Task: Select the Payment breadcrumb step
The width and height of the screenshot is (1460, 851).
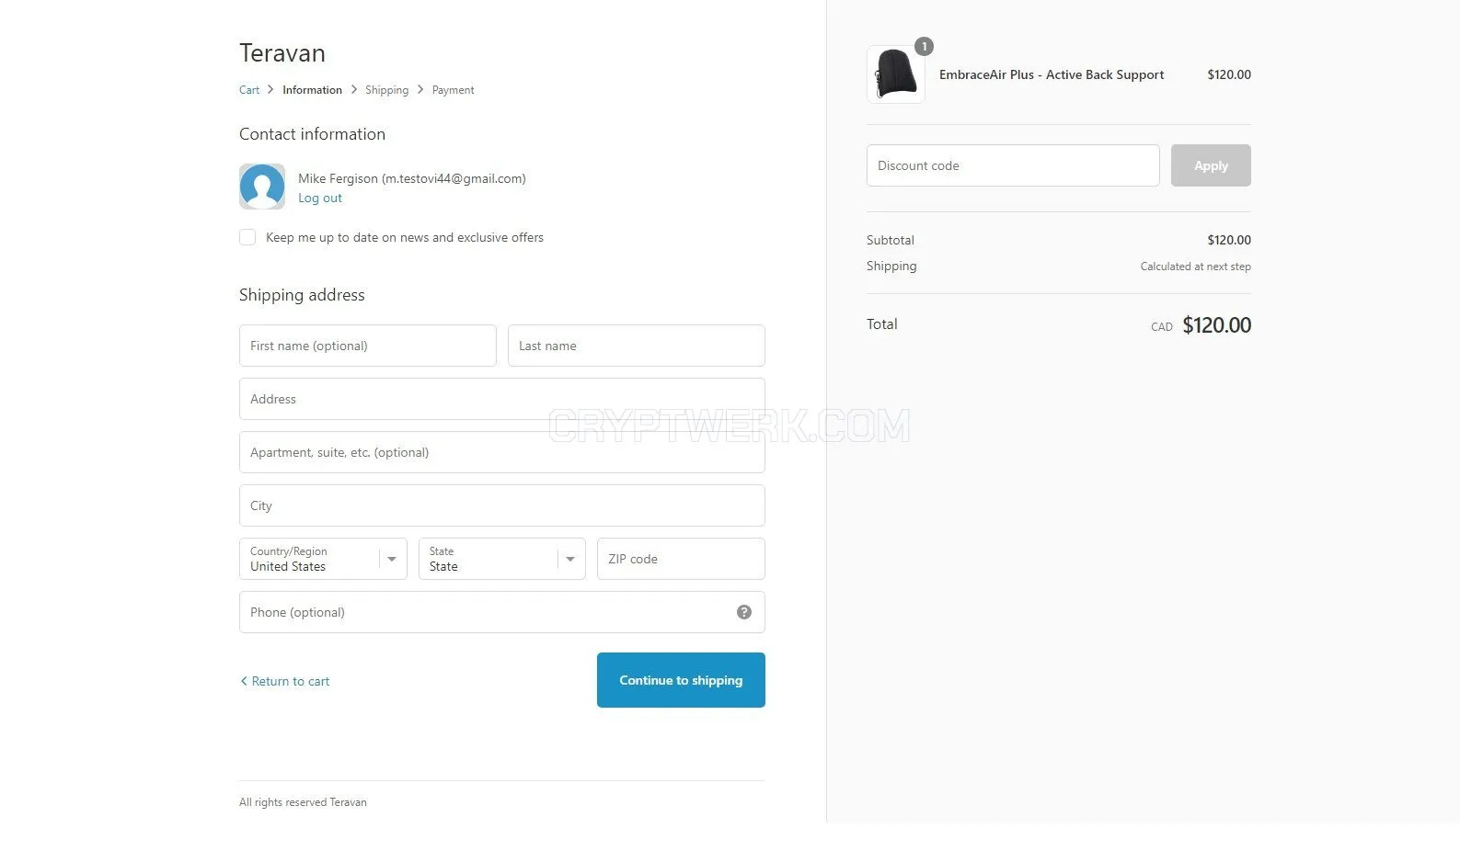Action: pyautogui.click(x=454, y=90)
